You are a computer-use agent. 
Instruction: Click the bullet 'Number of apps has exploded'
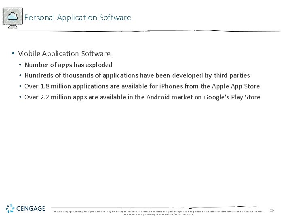point(68,65)
